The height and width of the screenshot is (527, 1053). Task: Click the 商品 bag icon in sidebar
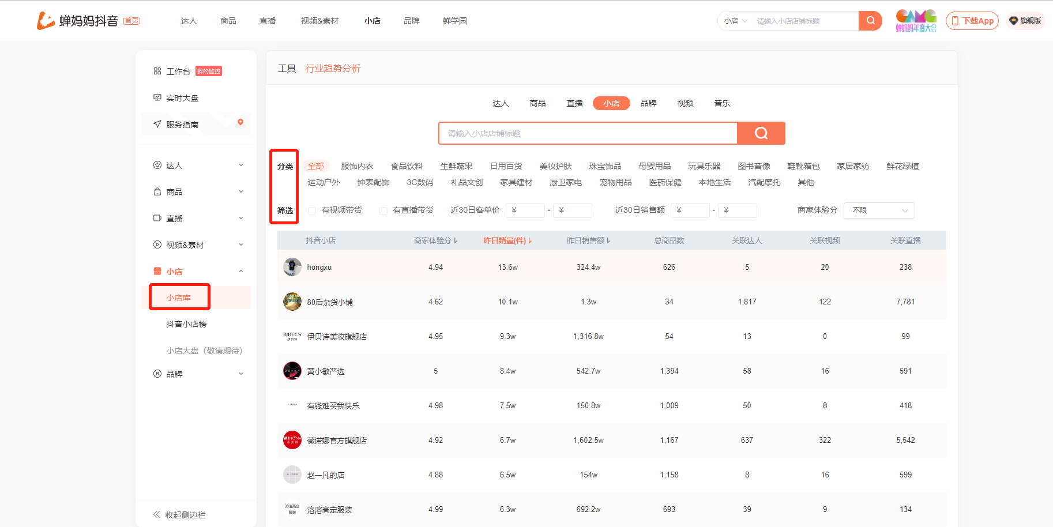[x=157, y=191]
